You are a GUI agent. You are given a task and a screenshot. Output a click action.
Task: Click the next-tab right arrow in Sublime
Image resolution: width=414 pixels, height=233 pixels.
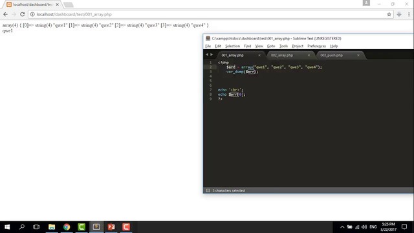point(212,54)
